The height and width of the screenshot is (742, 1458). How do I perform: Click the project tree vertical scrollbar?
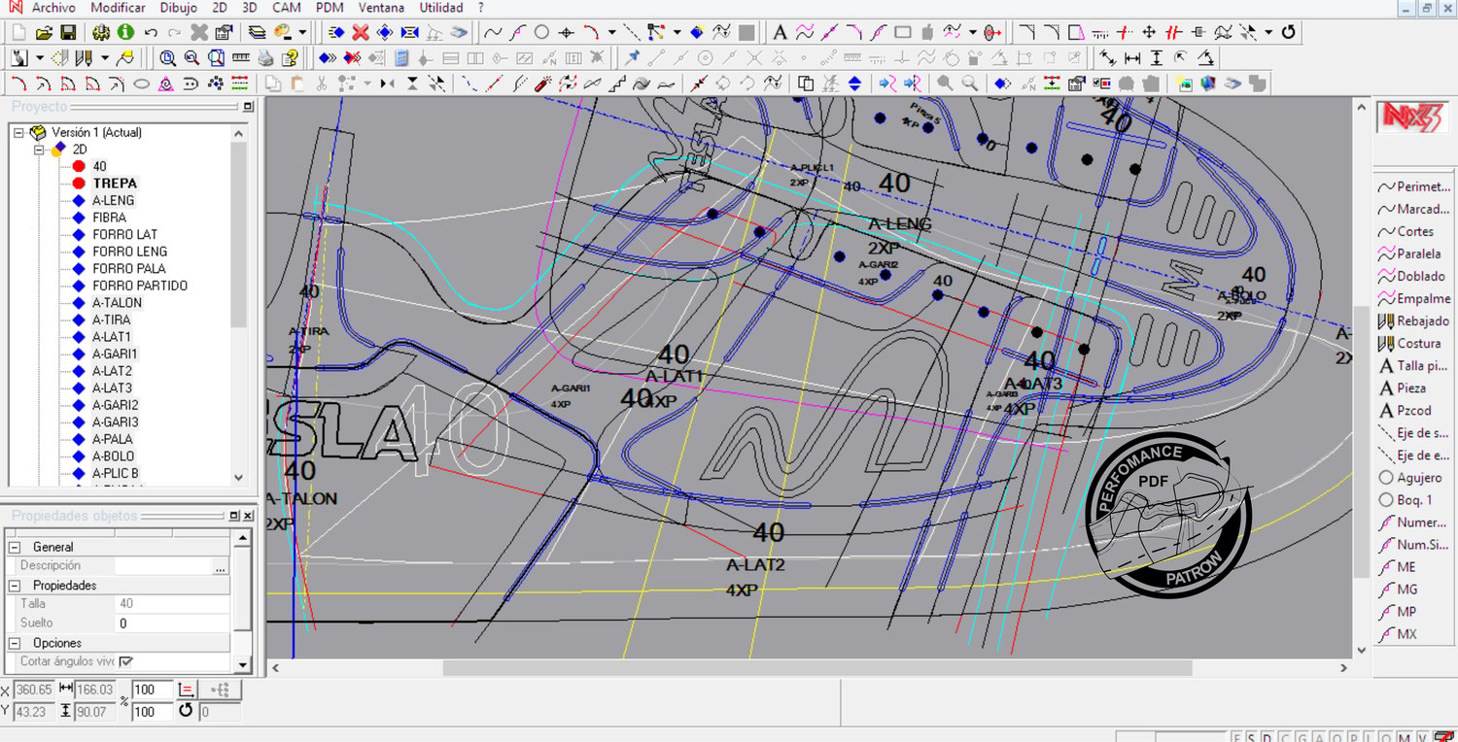click(239, 233)
